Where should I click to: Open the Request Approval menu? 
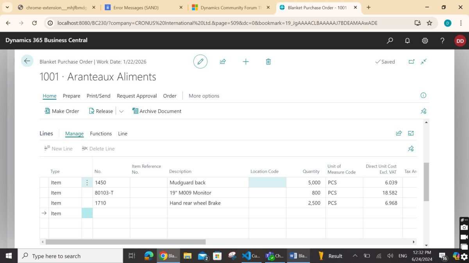coord(137,96)
